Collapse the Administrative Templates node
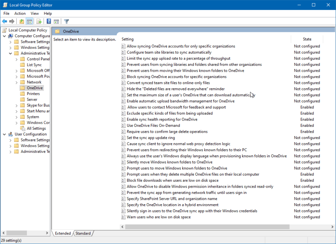The height and width of the screenshot is (244, 336). [10, 53]
